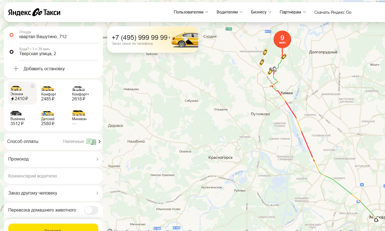Image resolution: width=385 pixels, height=231 pixels.
Task: Click the Сходня label on the map
Action: 210,36
